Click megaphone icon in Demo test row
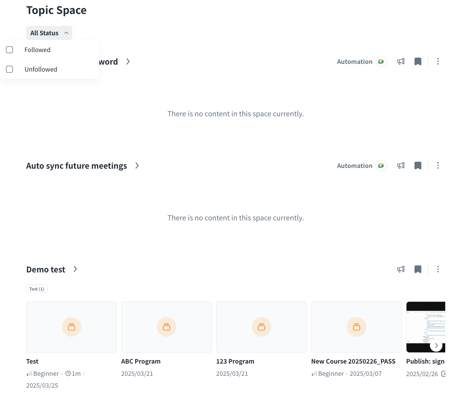462x395 pixels. pos(401,269)
